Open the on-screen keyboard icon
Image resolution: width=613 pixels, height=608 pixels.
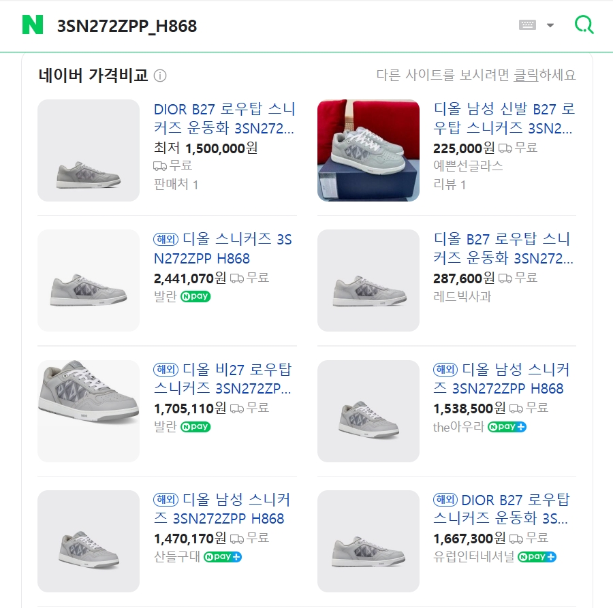point(527,25)
